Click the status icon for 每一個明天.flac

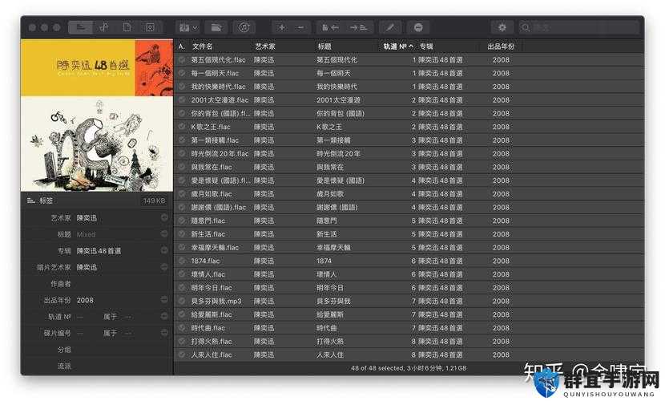tap(182, 73)
